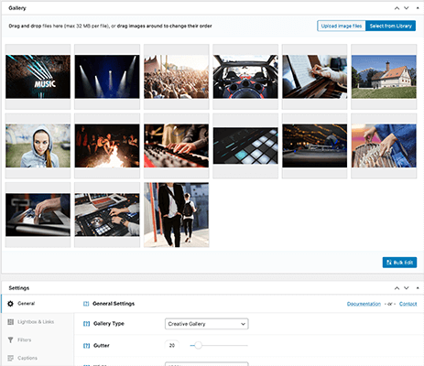The width and height of the screenshot is (424, 366).
Task: Click the Filters funnel icon
Action: [x=11, y=339]
